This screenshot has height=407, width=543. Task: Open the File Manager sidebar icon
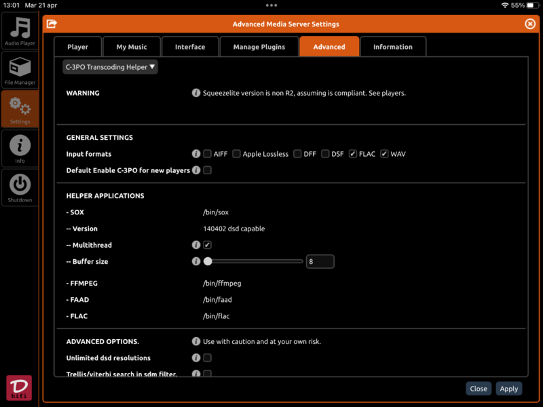[20, 70]
